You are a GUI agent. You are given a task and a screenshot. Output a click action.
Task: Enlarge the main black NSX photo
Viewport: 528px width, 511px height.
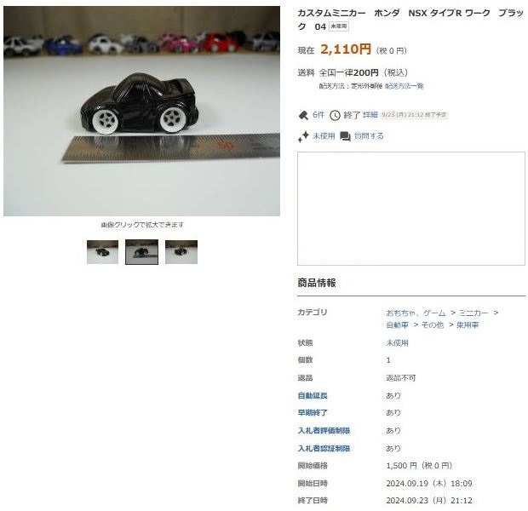point(141,112)
